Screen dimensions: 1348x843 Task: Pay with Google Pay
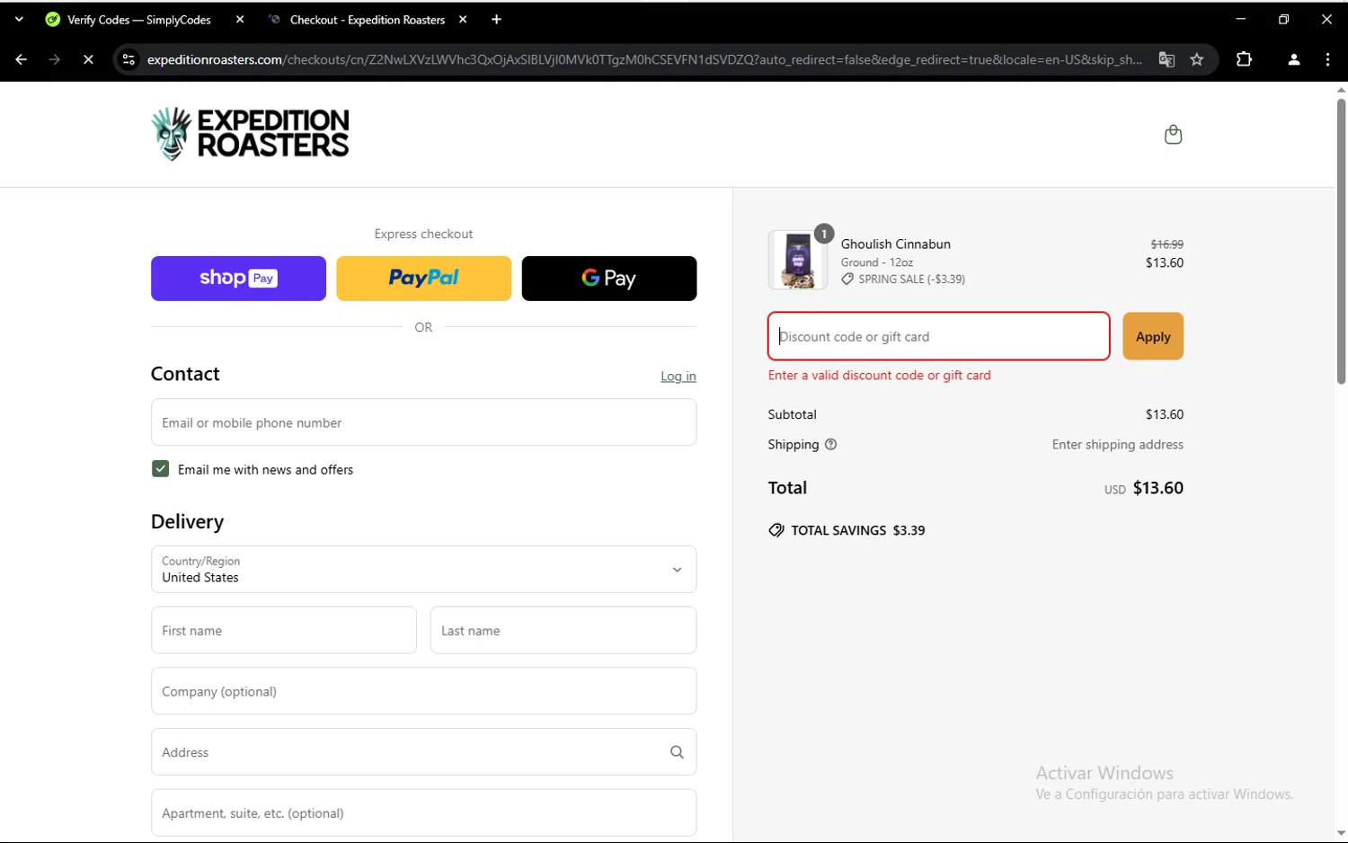point(609,279)
